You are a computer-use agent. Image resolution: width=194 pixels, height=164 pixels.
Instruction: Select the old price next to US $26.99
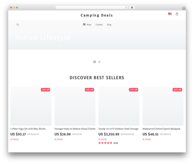point(77,134)
